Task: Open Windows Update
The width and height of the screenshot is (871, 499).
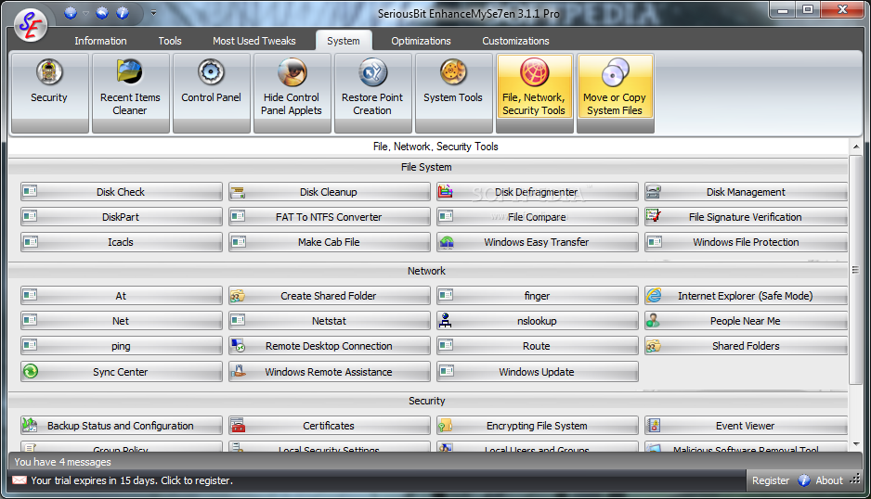Action: [537, 372]
